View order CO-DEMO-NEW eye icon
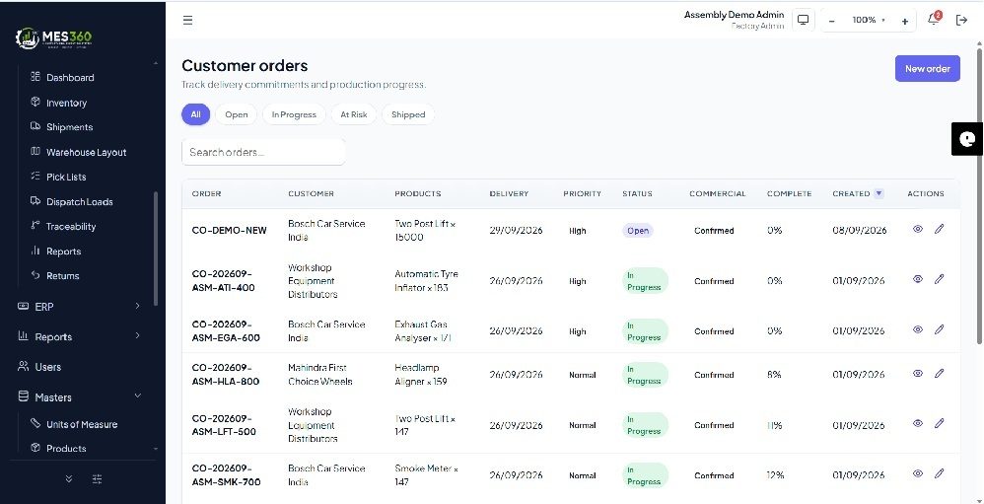984x504 pixels. 918,229
